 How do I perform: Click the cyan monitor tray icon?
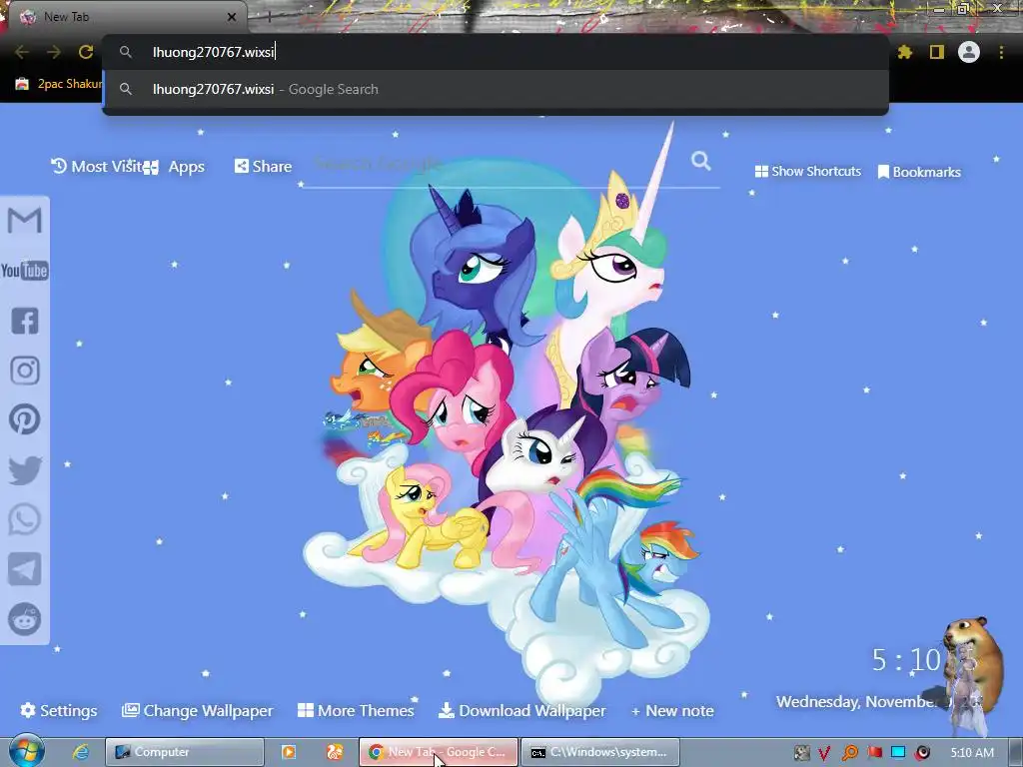coord(898,753)
